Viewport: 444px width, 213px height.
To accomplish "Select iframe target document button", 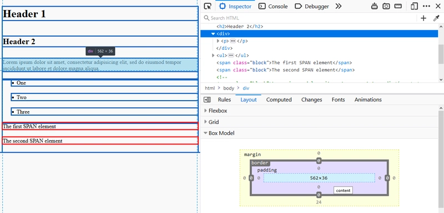I will point(374,6).
